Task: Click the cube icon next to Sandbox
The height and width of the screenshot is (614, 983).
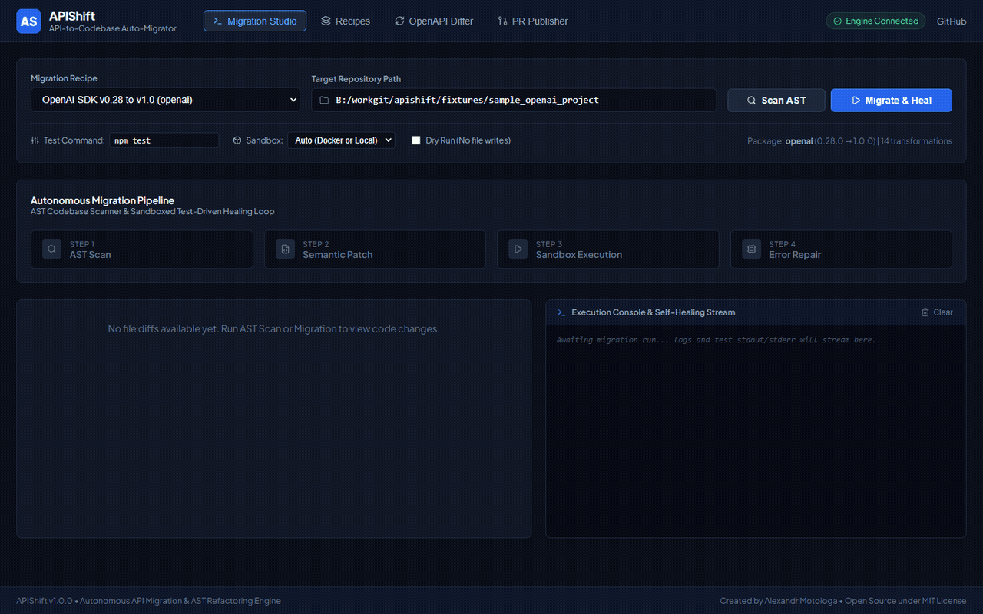Action: tap(237, 140)
